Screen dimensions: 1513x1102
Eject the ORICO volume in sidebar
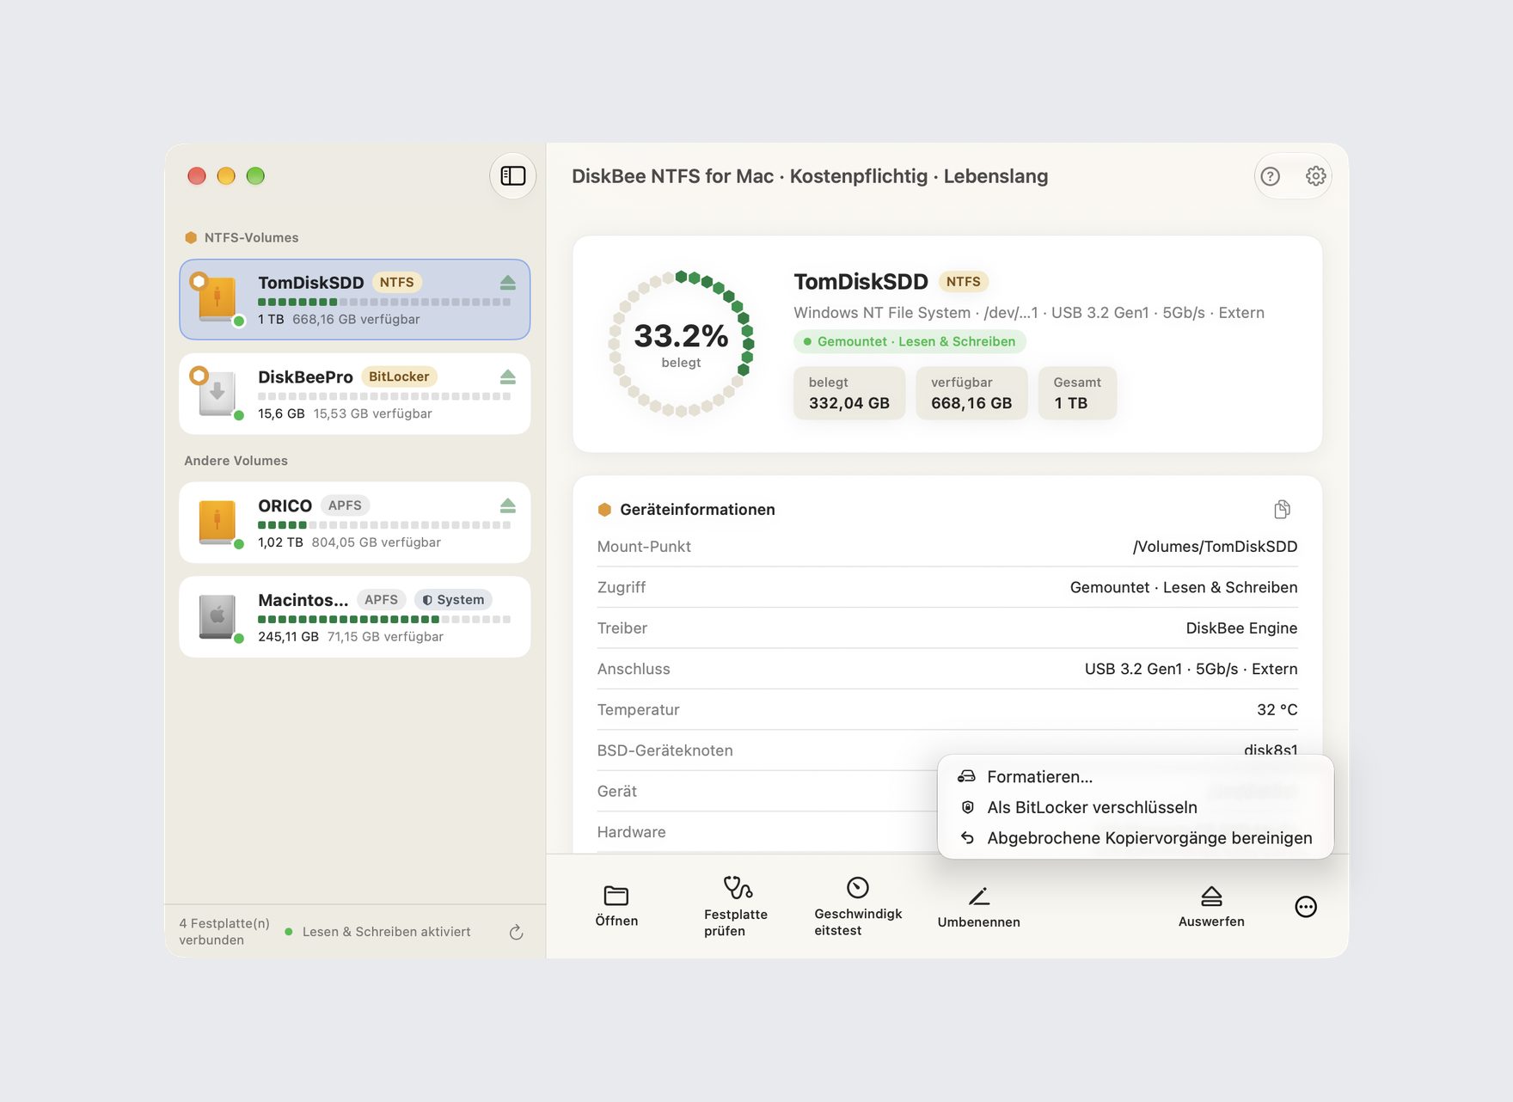point(508,505)
